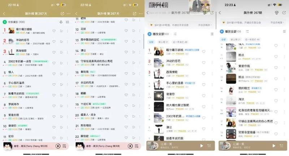Screen dimensions: 289x156
Task: Open the multi-select list icon next to the download icon
Action: point(68,22)
